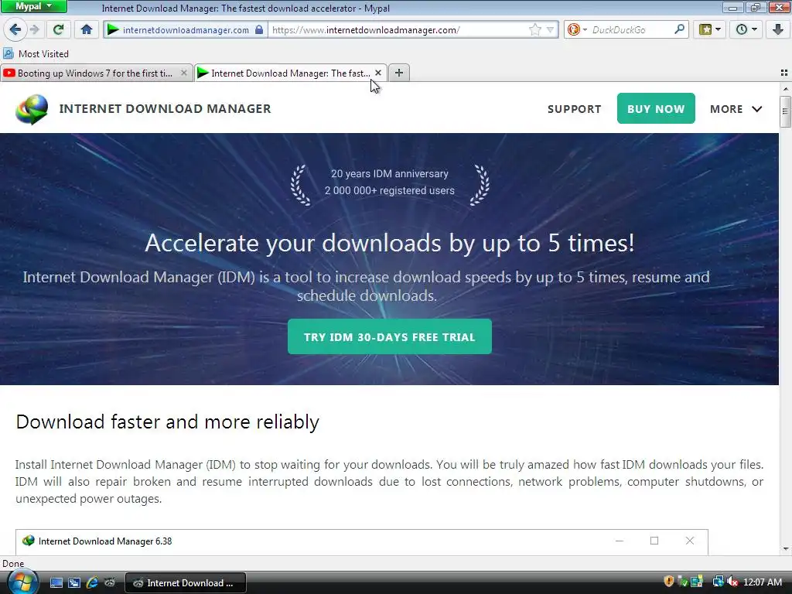The height and width of the screenshot is (594, 792).
Task: Expand the MORE navigation menu
Action: point(736,109)
